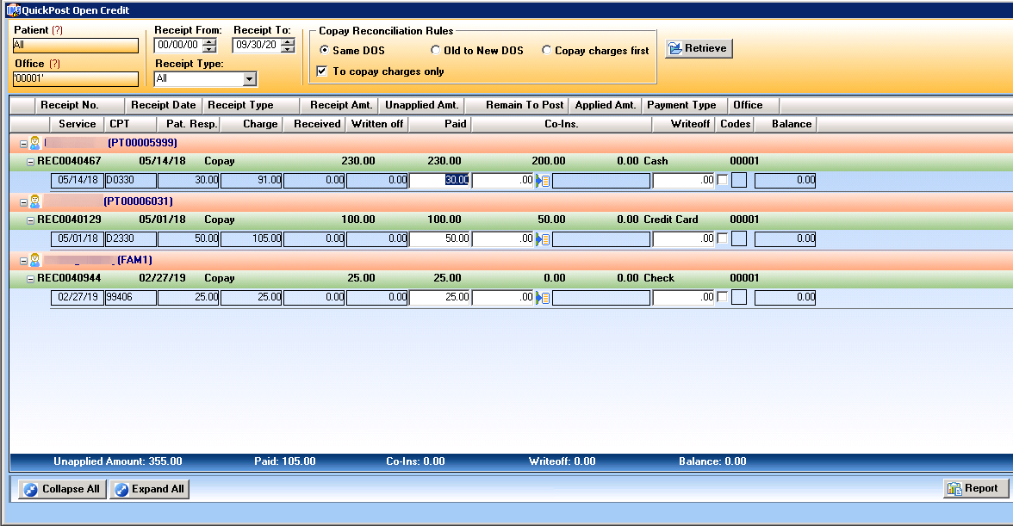Click Office help link (?)

click(x=54, y=64)
